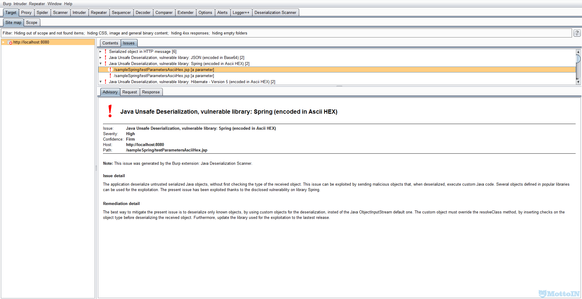Select highlighted /sampleSpring/testParametersAsciiHex.jsp issue row
Image resolution: width=582 pixels, height=299 pixels.
(337, 70)
